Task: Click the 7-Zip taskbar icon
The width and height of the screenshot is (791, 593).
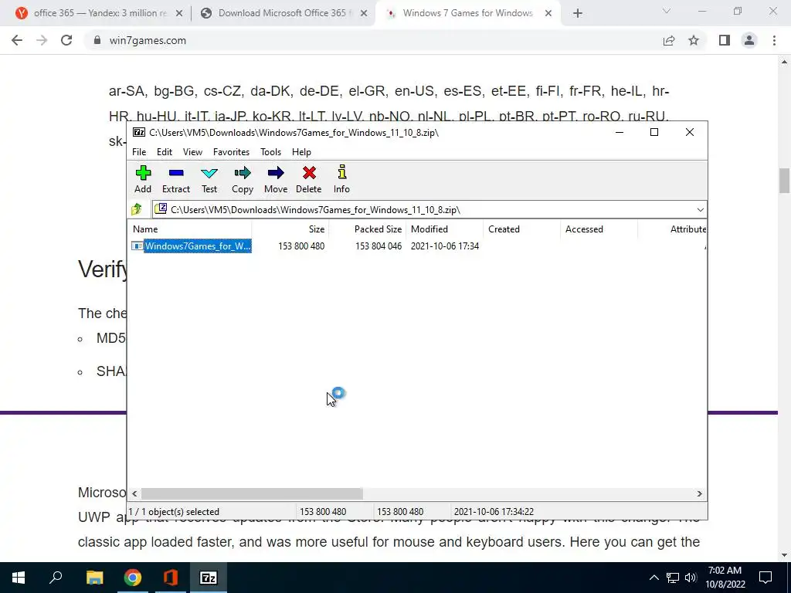Action: point(209,578)
